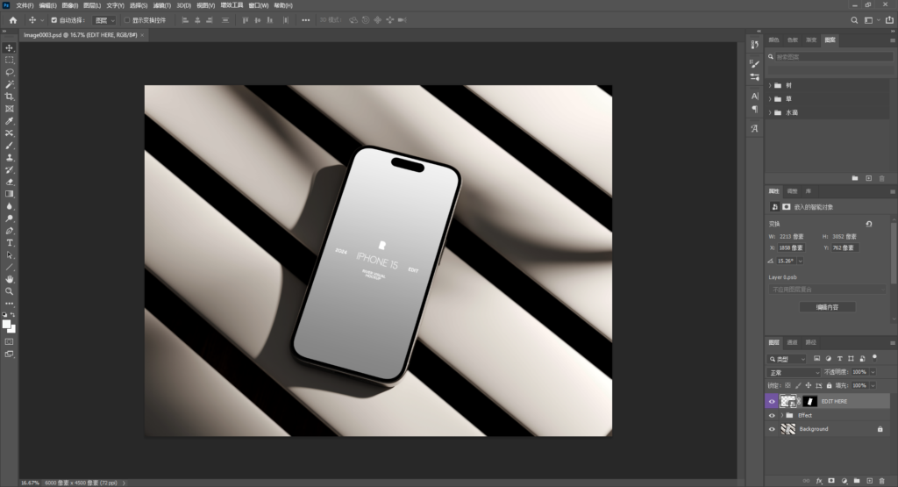This screenshot has width=898, height=487.
Task: Switch to the 路径 (Paths) tab
Action: click(811, 342)
